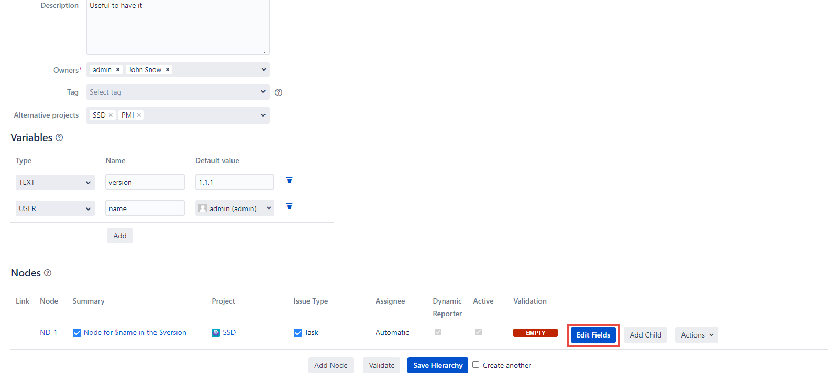Remove SSD from Alternative projects

111,115
